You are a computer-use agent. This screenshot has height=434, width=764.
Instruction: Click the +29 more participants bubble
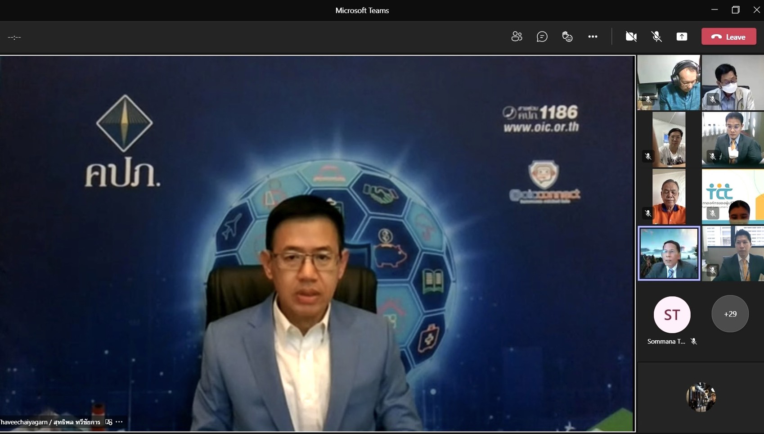coord(730,314)
